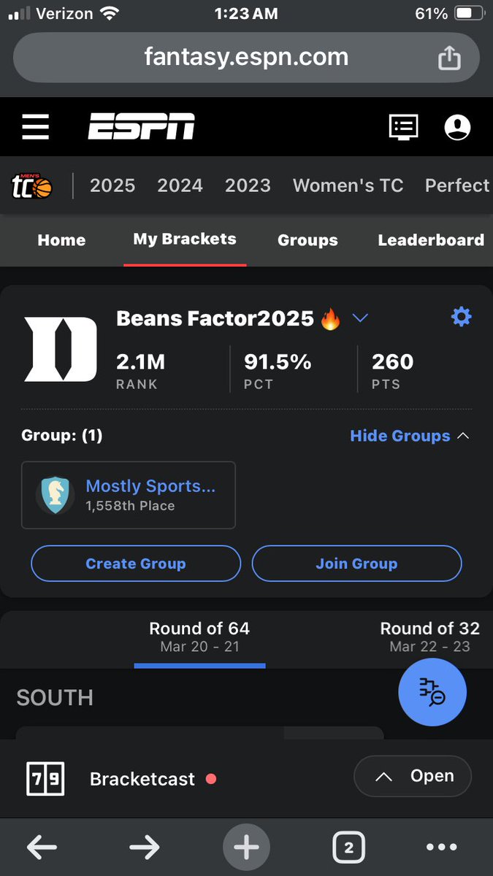Open bracket settings gear icon
493x876 pixels.
462,317
